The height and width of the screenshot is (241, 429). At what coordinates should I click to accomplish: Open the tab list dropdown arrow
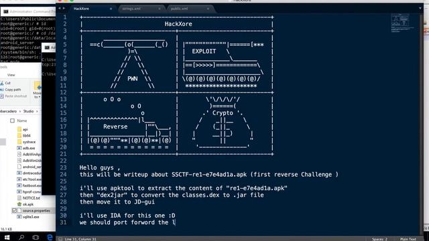click(420, 9)
